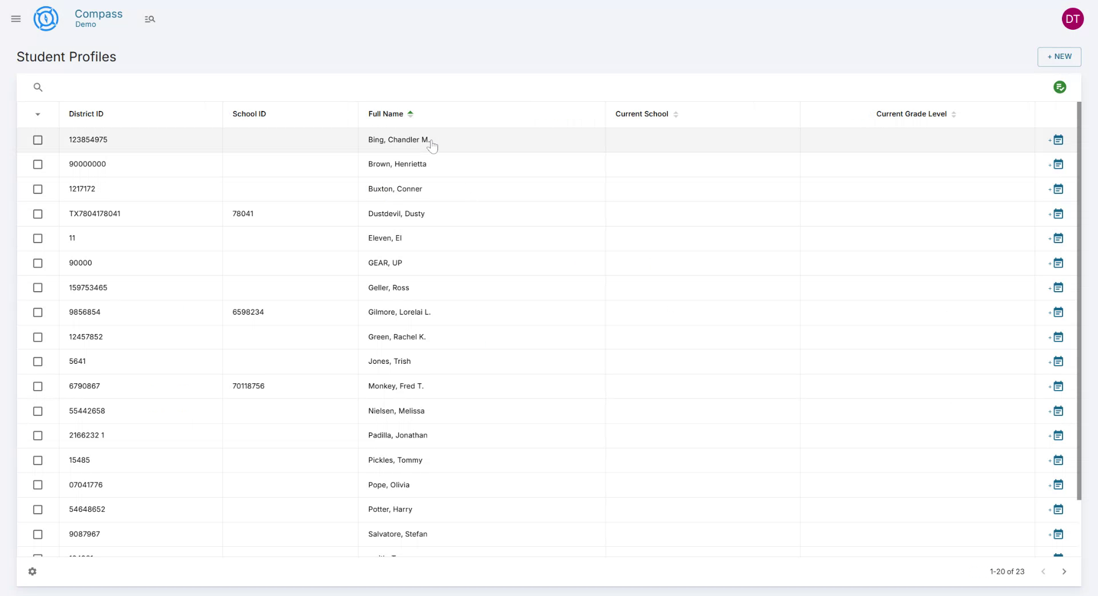Screen dimensions: 1098x596
Task: Click the table search magnifier icon
Action: [38, 88]
